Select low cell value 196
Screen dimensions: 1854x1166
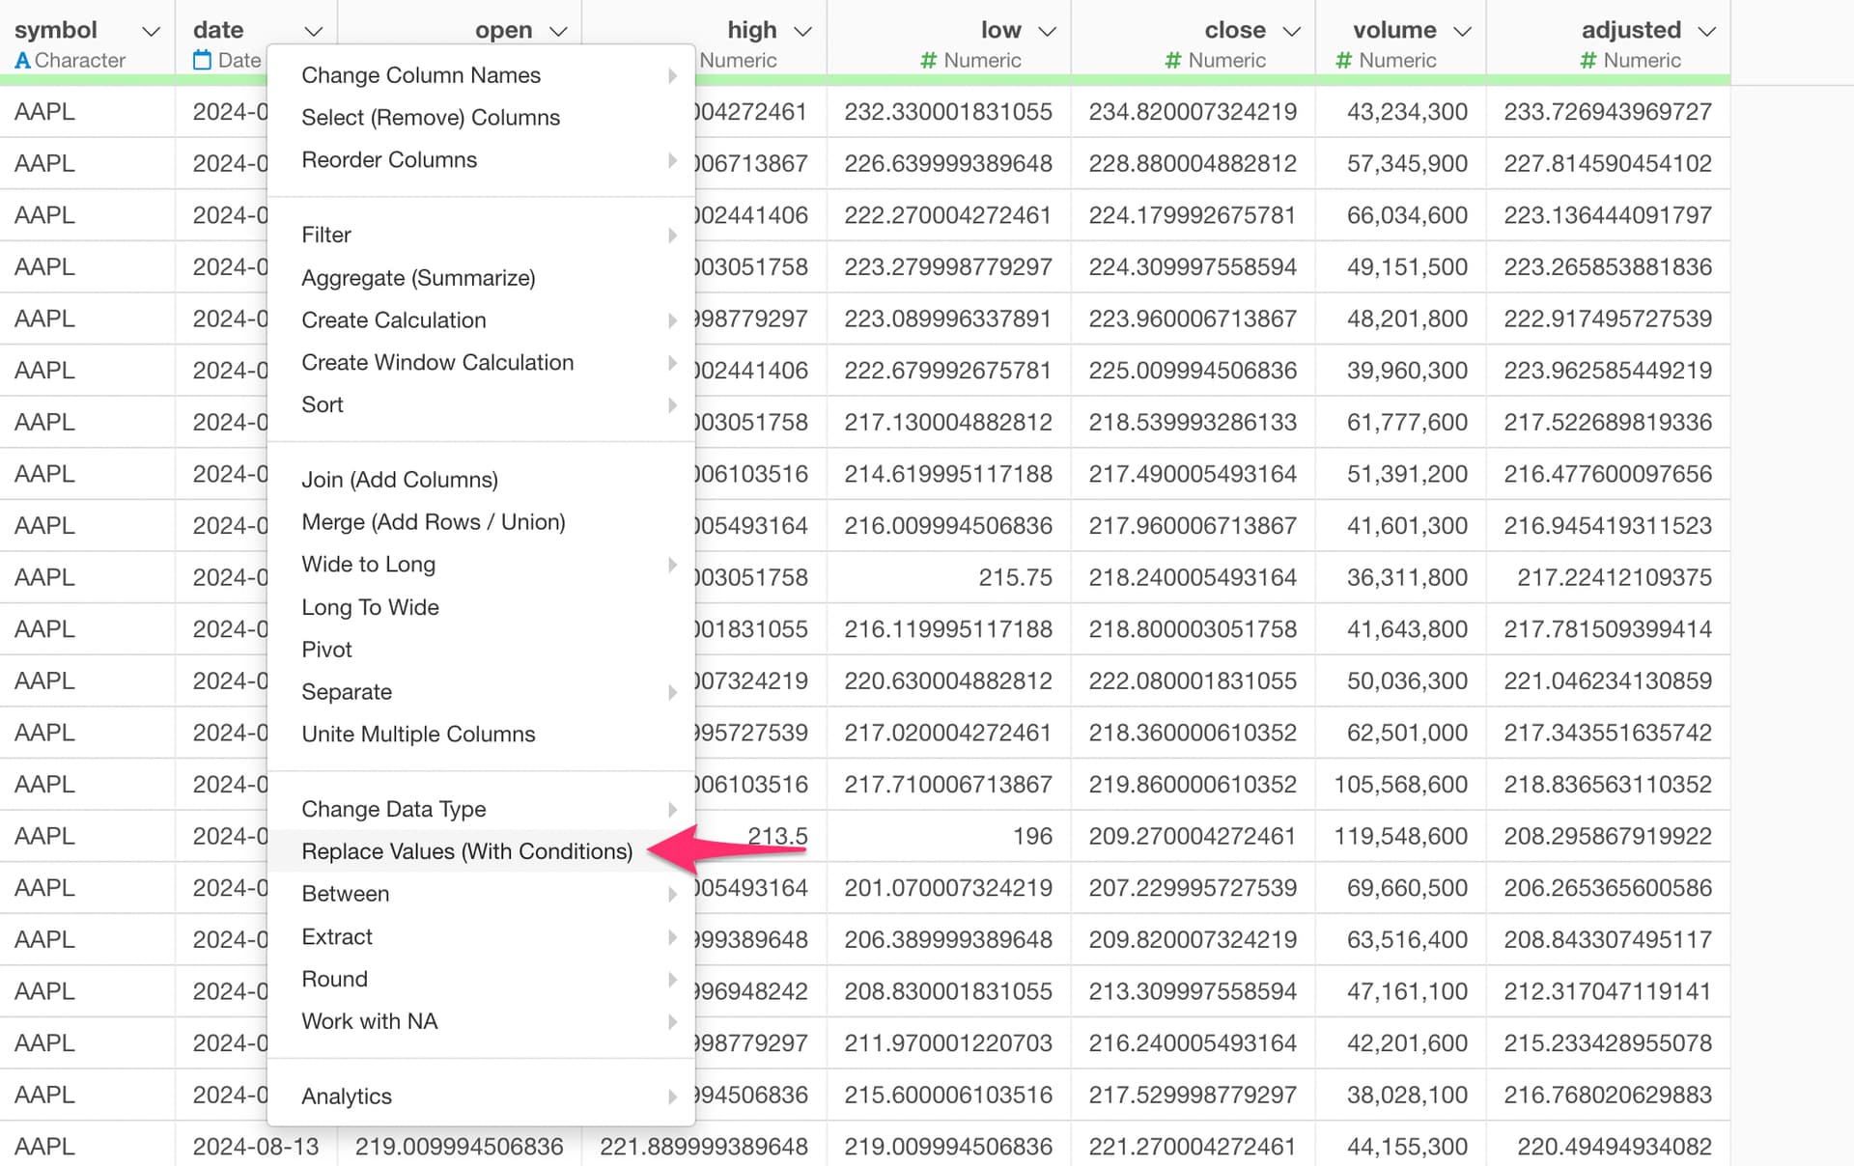point(949,836)
